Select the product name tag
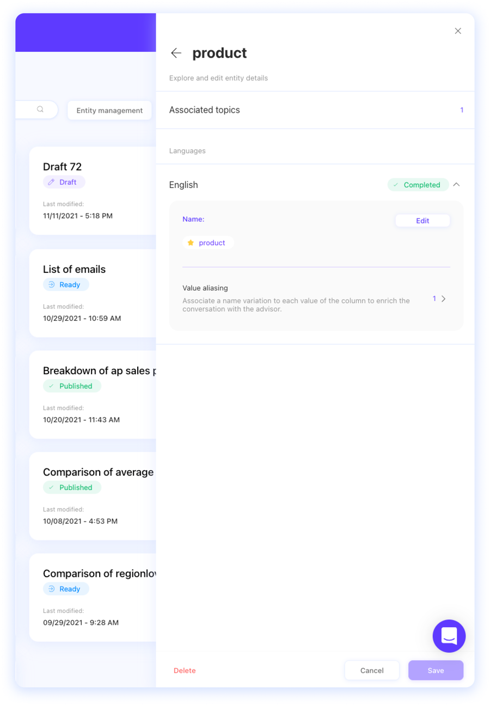Screen dimensions: 490x705 (209, 243)
